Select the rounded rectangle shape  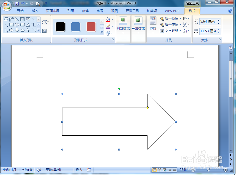click(x=23, y=25)
